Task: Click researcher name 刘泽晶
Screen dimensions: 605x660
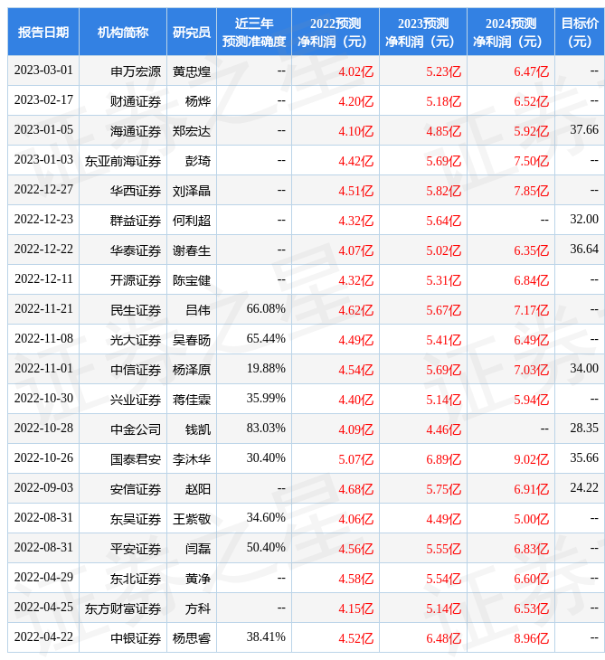Action: pos(192,191)
